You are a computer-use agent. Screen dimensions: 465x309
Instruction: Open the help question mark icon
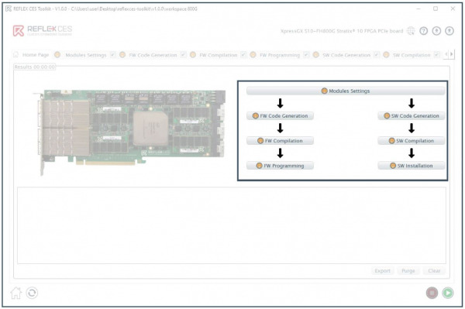(x=423, y=31)
